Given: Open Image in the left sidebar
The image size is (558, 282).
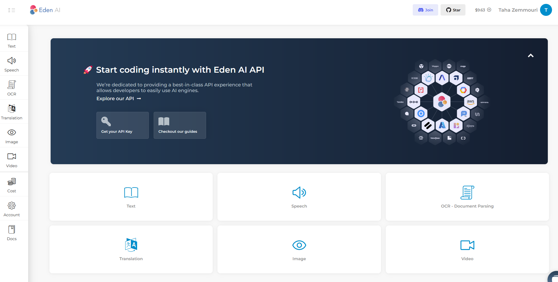Looking at the screenshot, I should click(x=12, y=136).
